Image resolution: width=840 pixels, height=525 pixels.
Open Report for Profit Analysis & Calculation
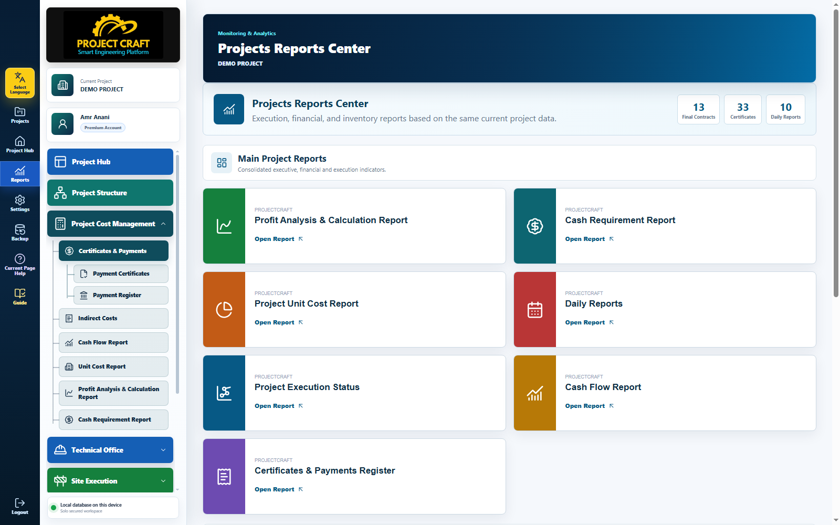[279, 239]
